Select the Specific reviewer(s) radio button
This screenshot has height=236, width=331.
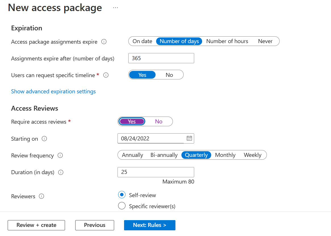pos(122,206)
